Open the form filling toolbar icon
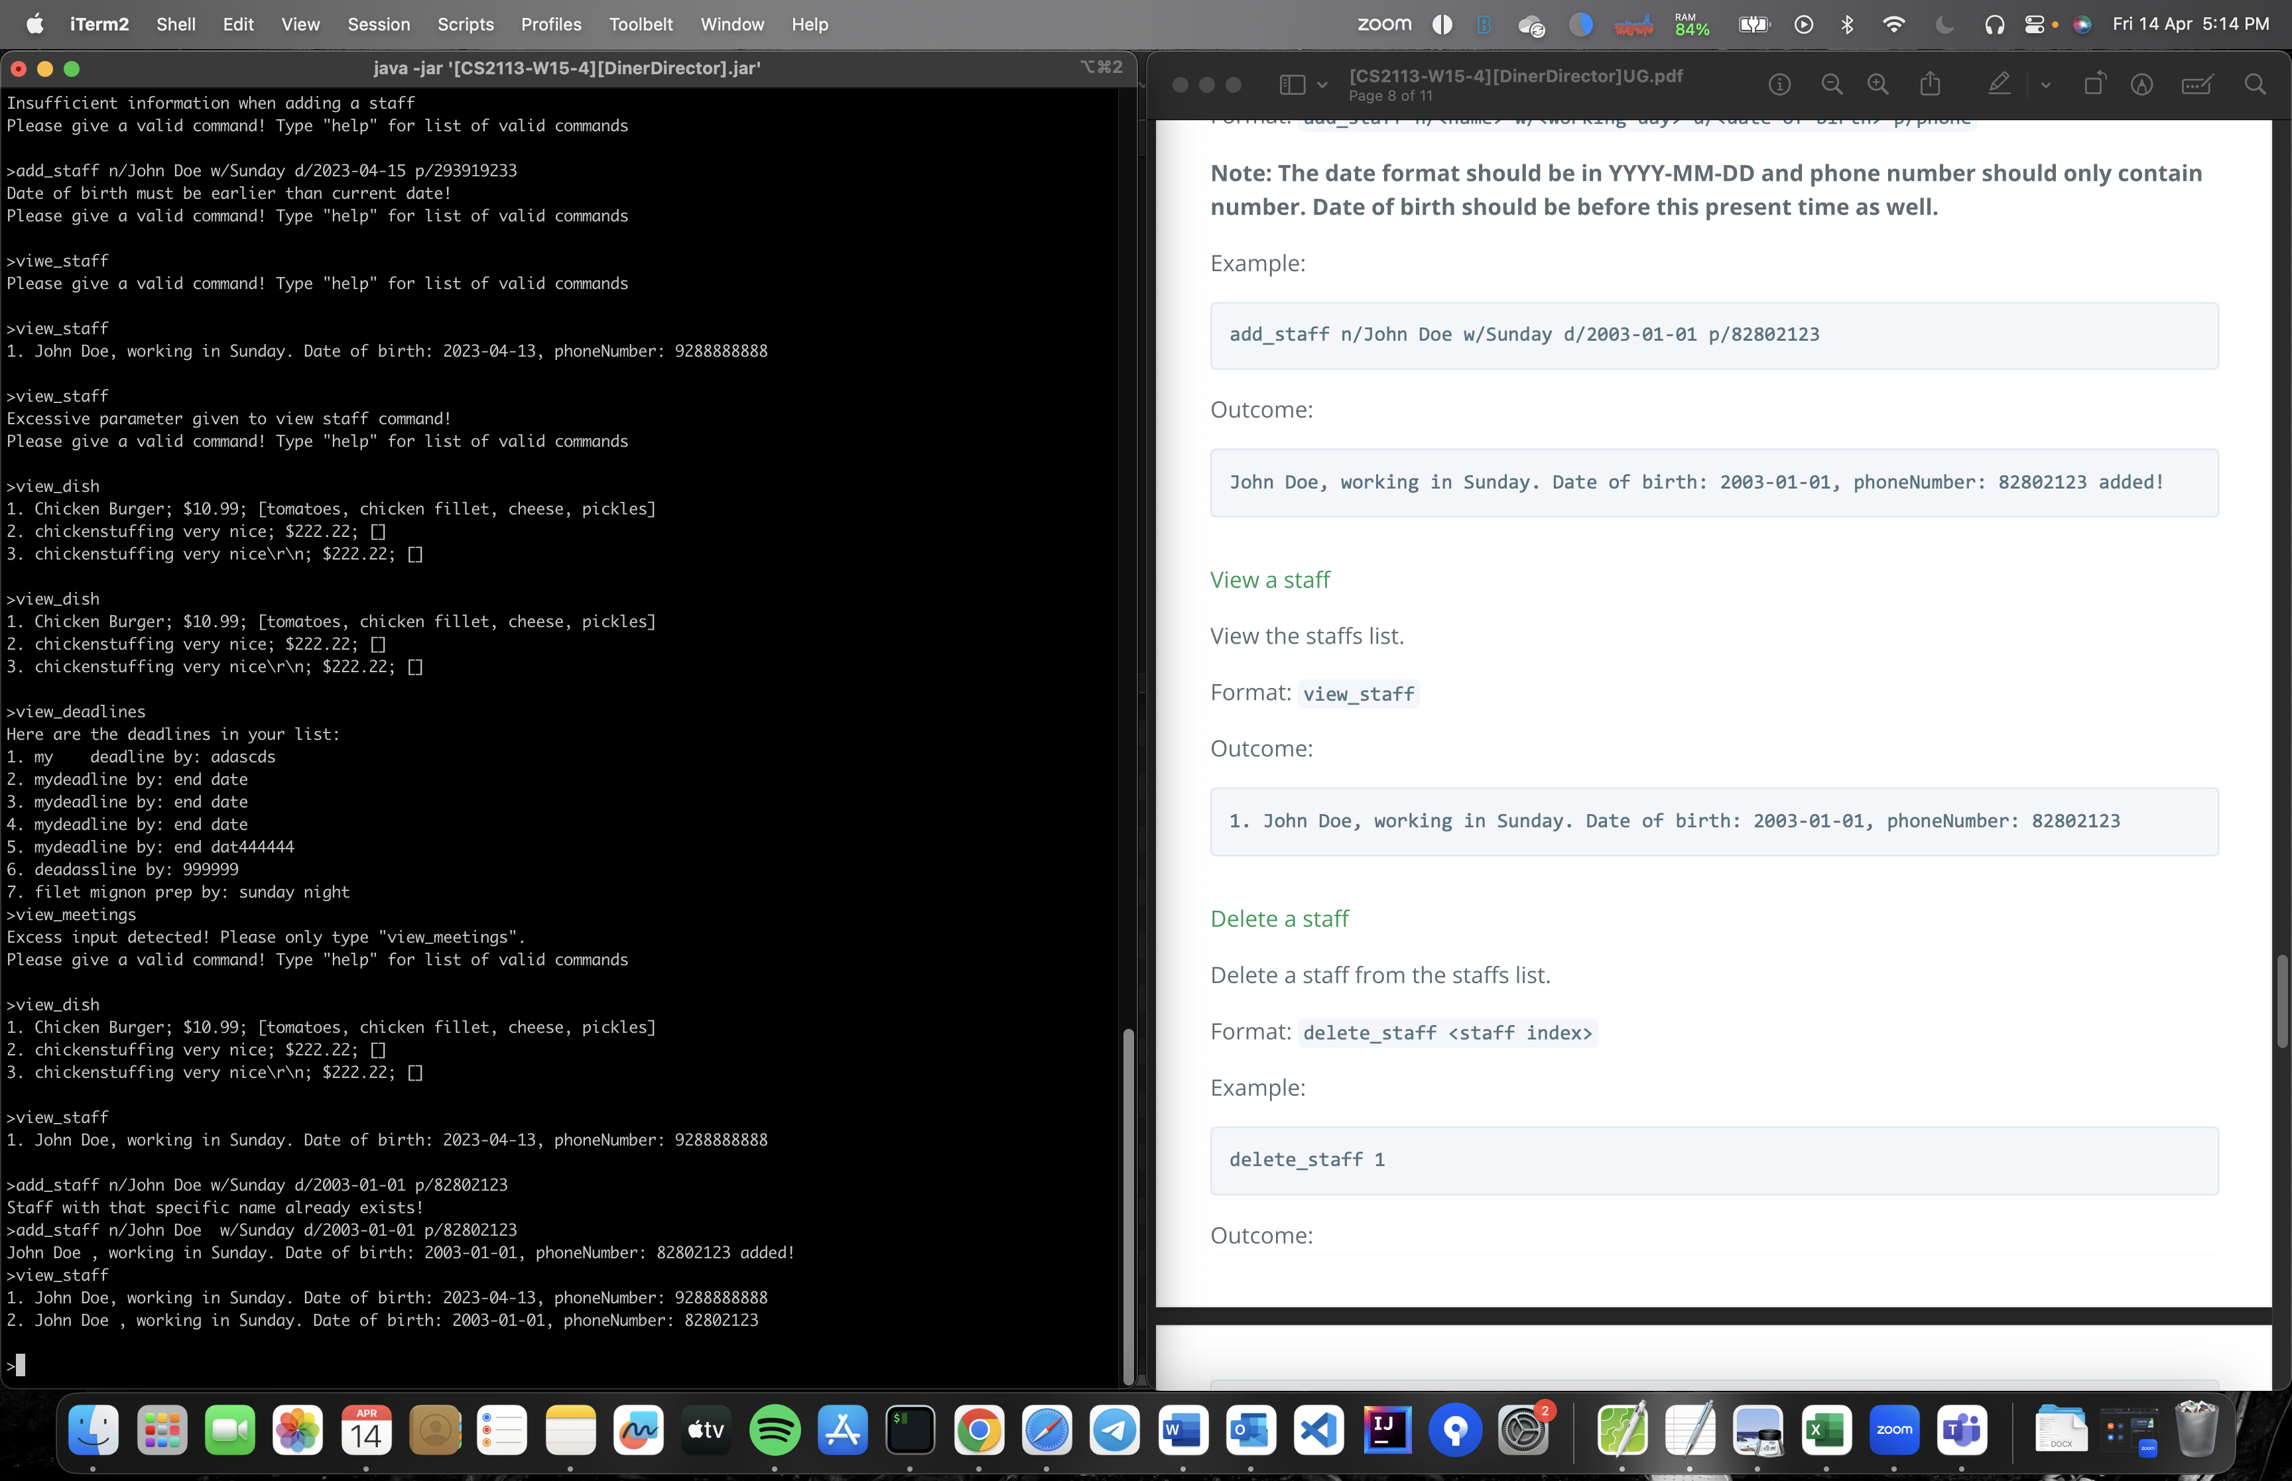 tap(2196, 85)
